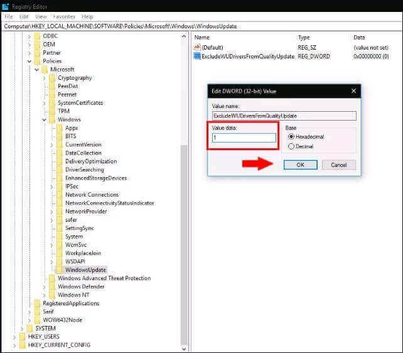Select the Hexadecimal base radio button
This screenshot has width=403, height=353.
(x=291, y=136)
